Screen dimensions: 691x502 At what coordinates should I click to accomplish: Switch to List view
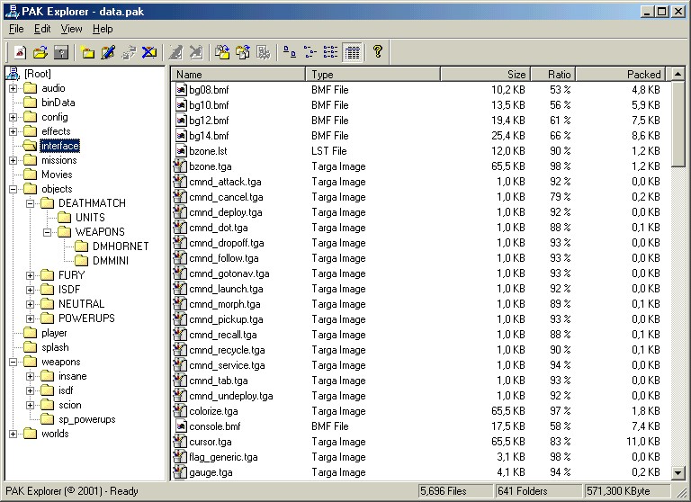click(330, 52)
